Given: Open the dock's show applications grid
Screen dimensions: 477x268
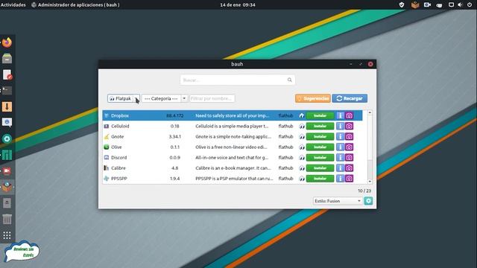Looking at the screenshot, I should click(x=7, y=235).
